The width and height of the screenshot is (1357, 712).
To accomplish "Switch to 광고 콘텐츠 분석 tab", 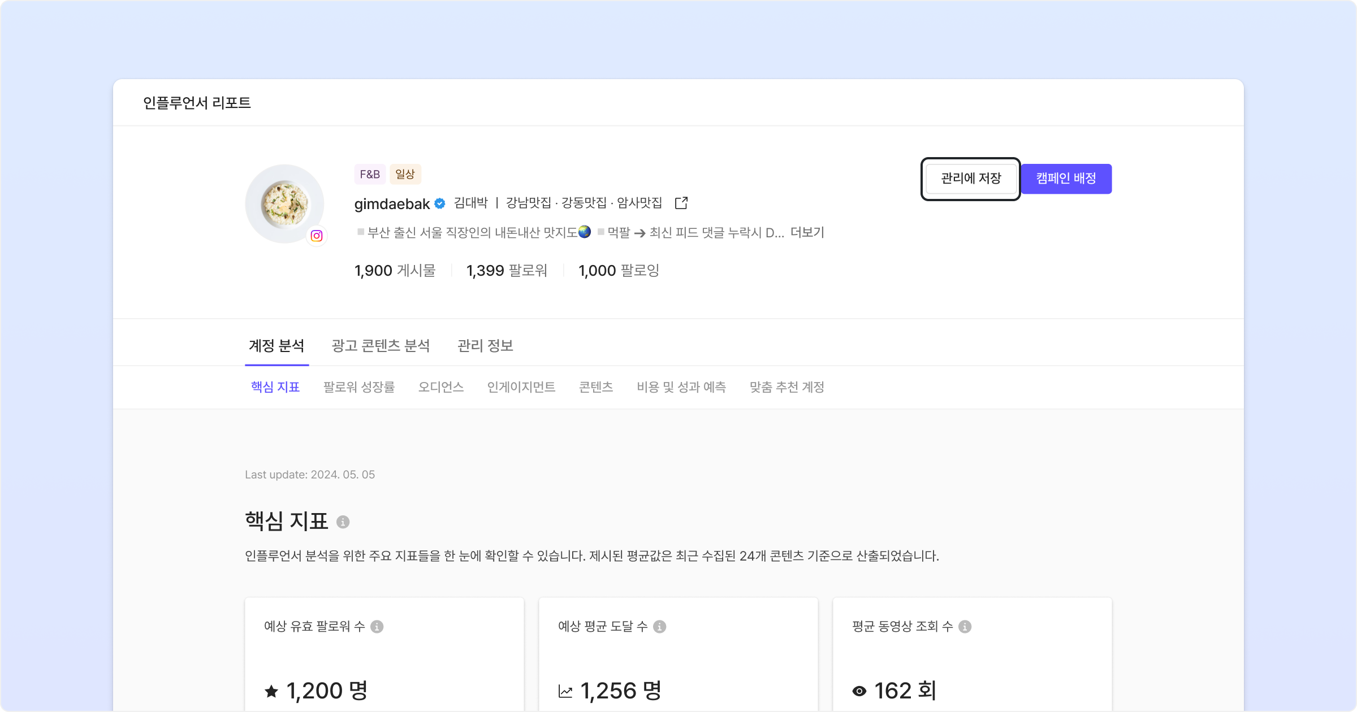I will coord(381,345).
